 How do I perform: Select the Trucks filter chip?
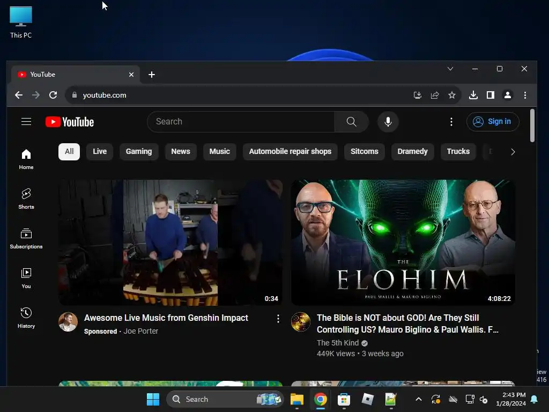click(458, 151)
